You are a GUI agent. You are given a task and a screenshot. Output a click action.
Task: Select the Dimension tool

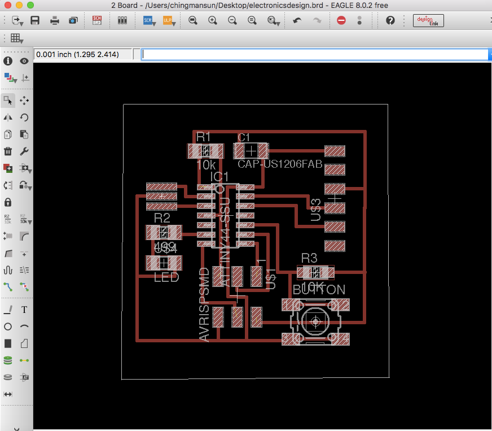pos(8,394)
